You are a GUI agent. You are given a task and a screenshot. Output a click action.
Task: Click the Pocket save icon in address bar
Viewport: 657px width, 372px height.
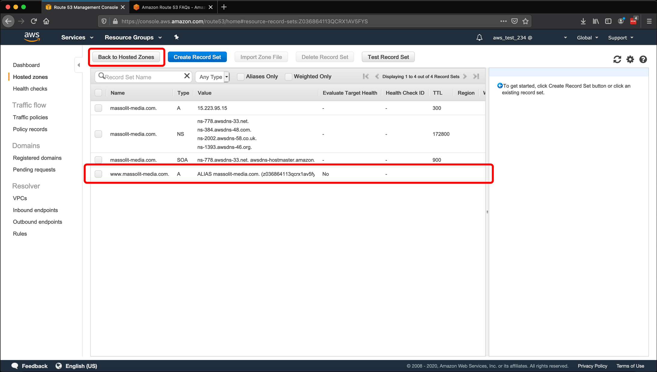[515, 21]
